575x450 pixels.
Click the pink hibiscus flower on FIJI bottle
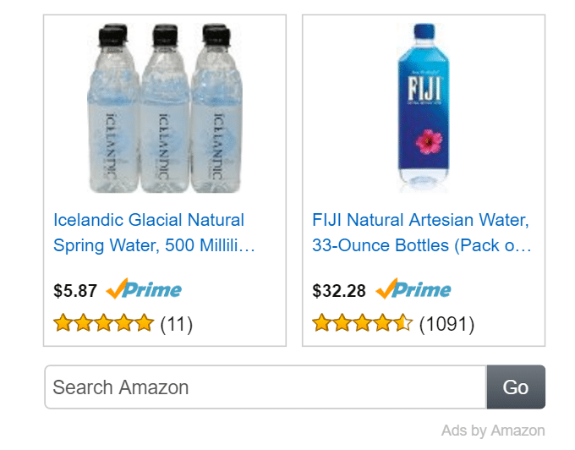coord(429,141)
